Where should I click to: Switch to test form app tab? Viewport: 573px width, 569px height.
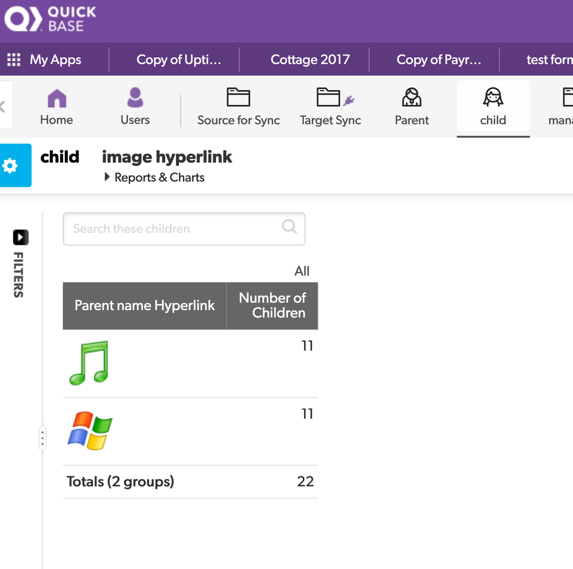[x=549, y=60]
